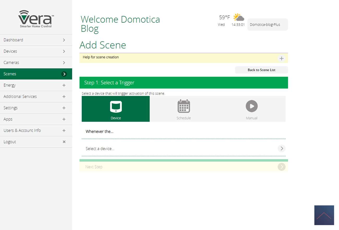Pick the Manual play trigger icon

(x=251, y=106)
